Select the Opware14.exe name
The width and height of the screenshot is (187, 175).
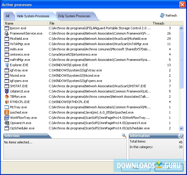(x=21, y=123)
